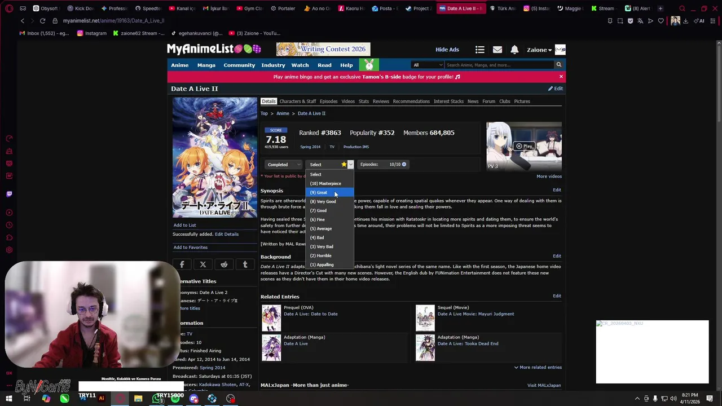Choose score (7) Good
Viewport: 722px width, 406px height.
(x=330, y=210)
